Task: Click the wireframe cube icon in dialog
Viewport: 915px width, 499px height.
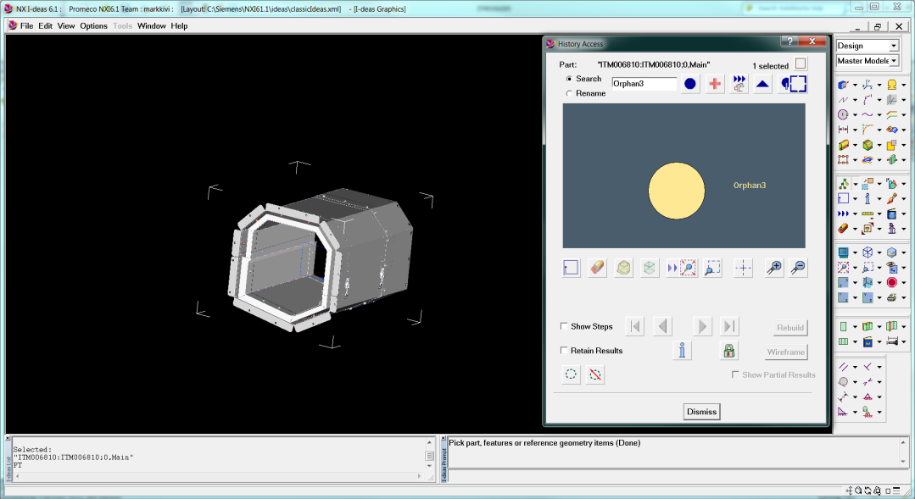Action: (x=649, y=268)
